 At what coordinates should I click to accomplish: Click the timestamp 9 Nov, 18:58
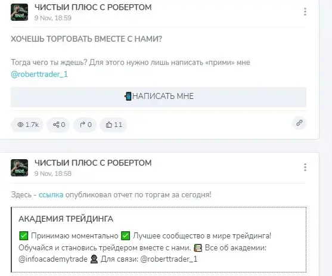53,173
